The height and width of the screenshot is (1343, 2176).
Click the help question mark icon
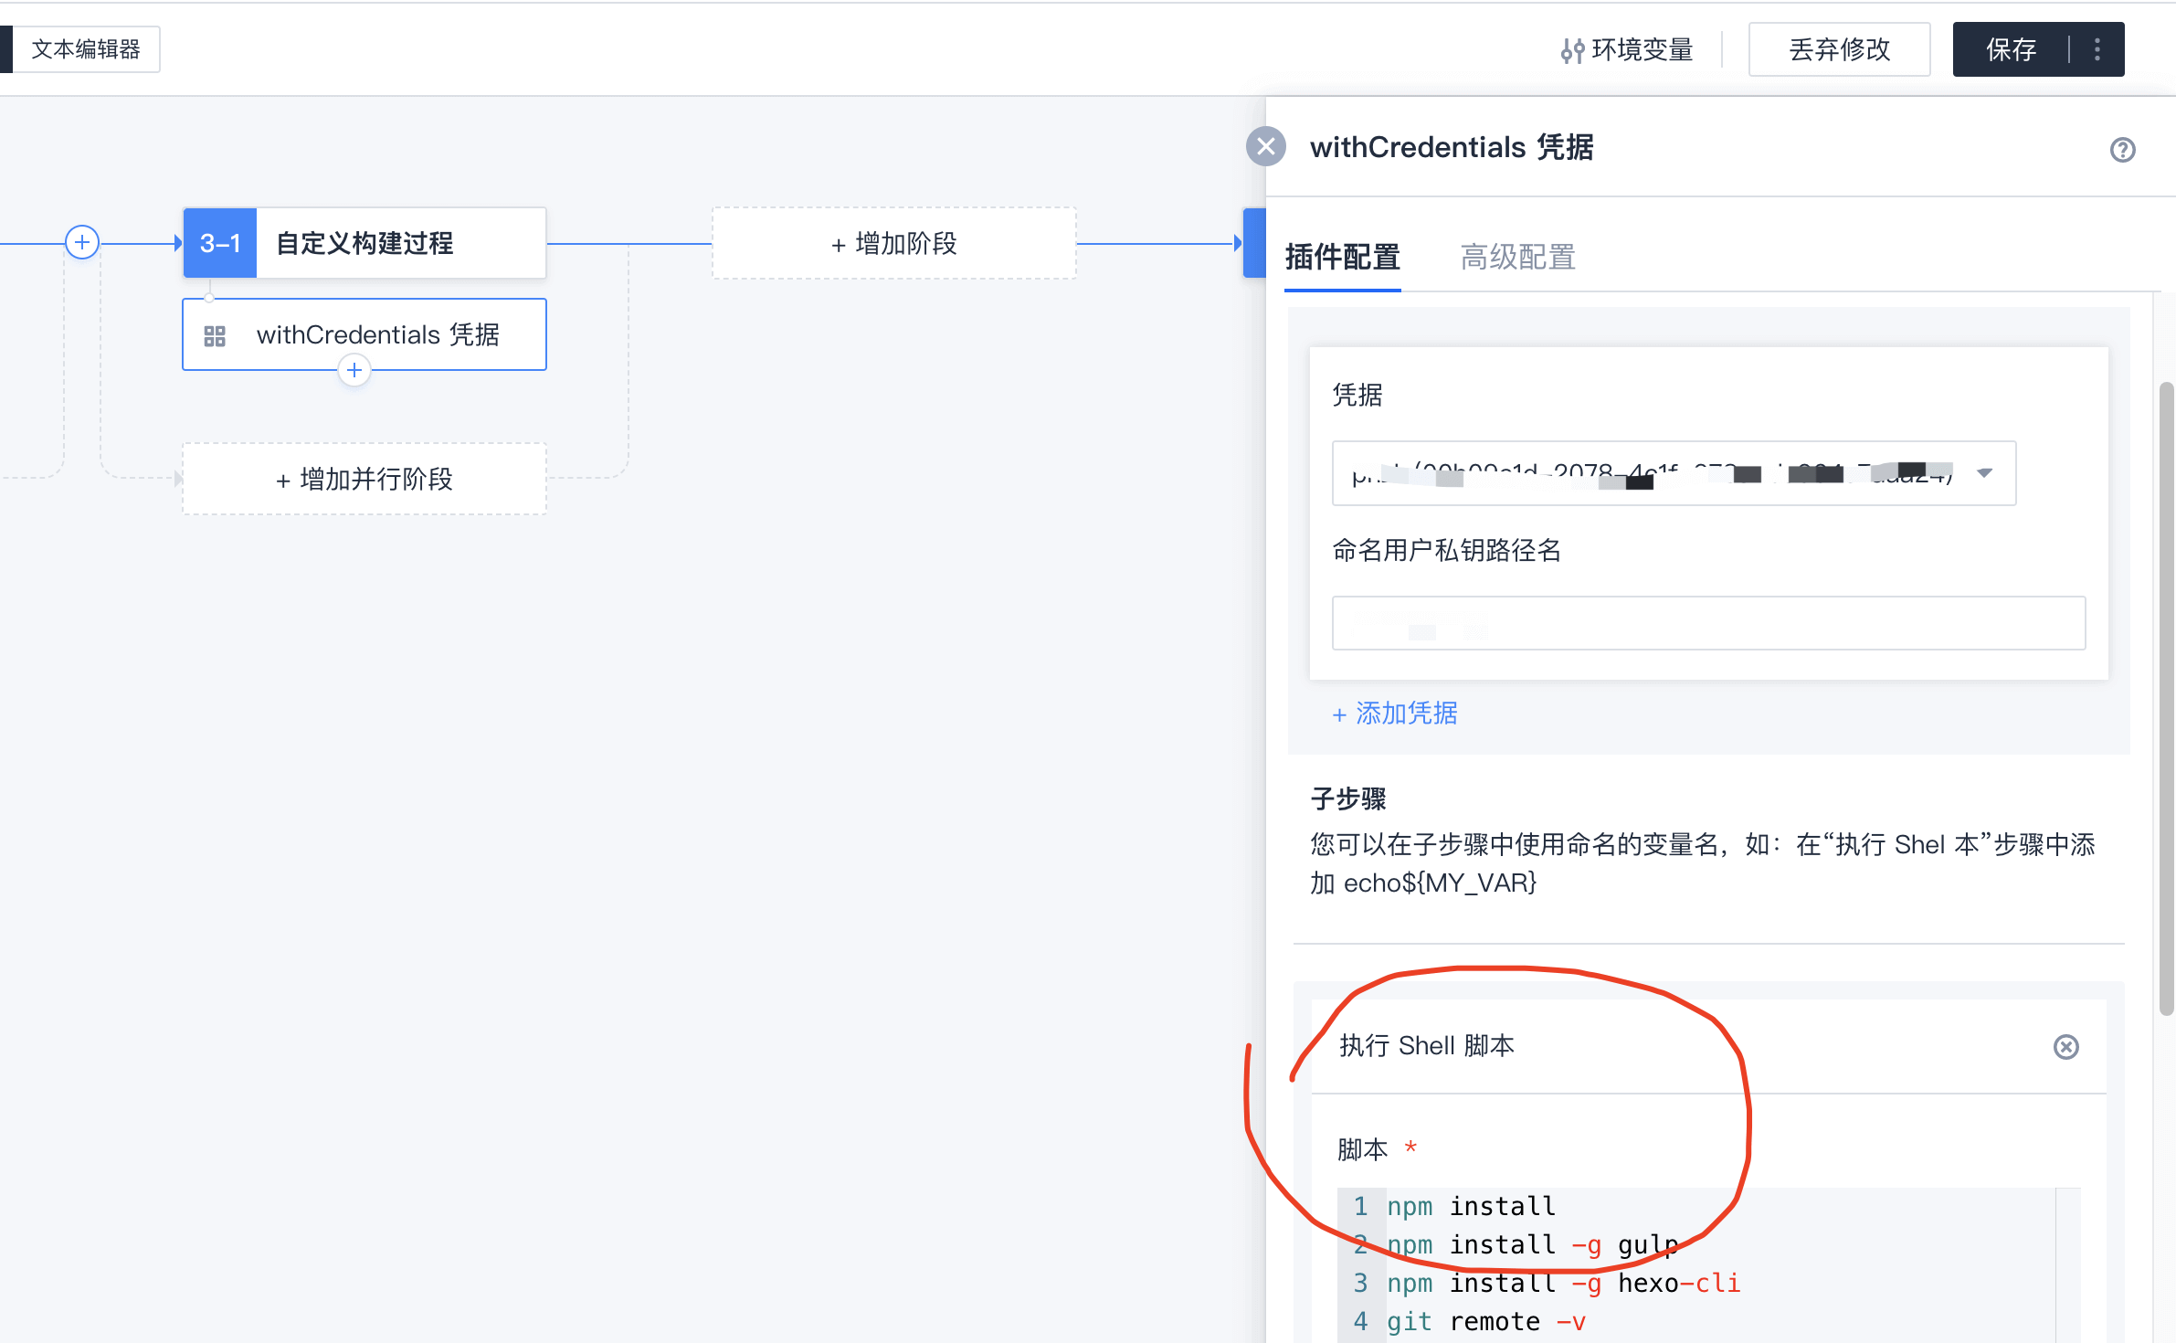coord(2122,149)
